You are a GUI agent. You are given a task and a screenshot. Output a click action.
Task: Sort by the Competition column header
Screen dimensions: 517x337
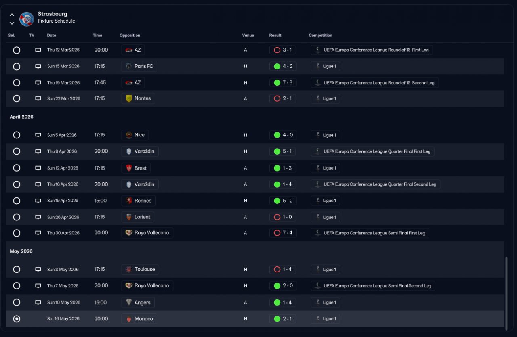pyautogui.click(x=320, y=36)
